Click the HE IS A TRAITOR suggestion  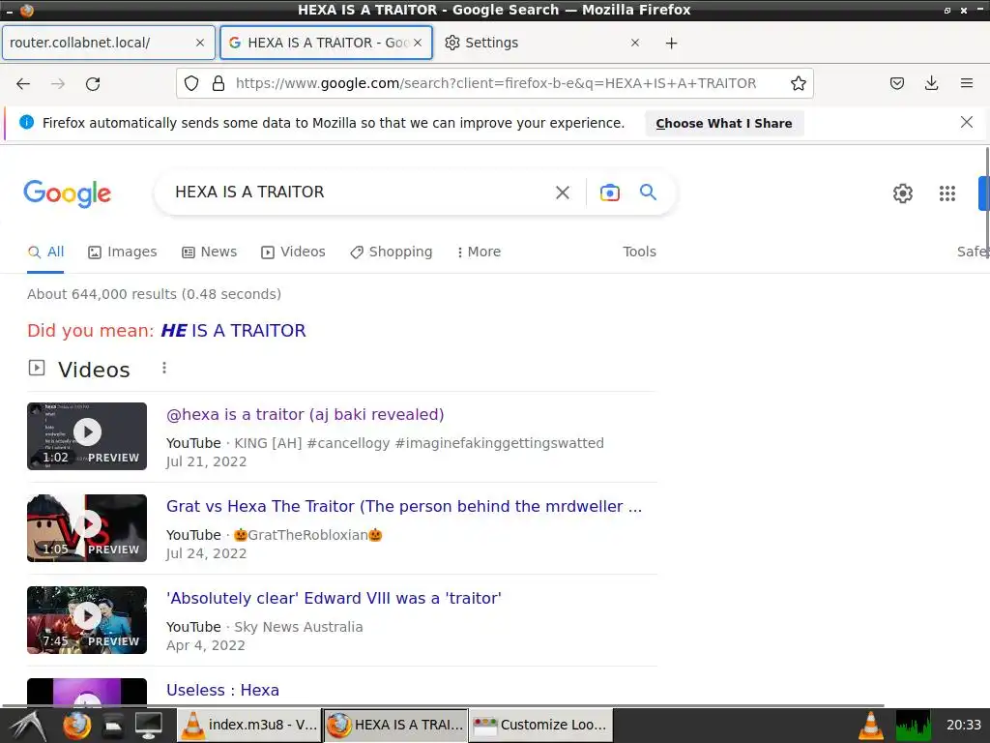point(233,331)
